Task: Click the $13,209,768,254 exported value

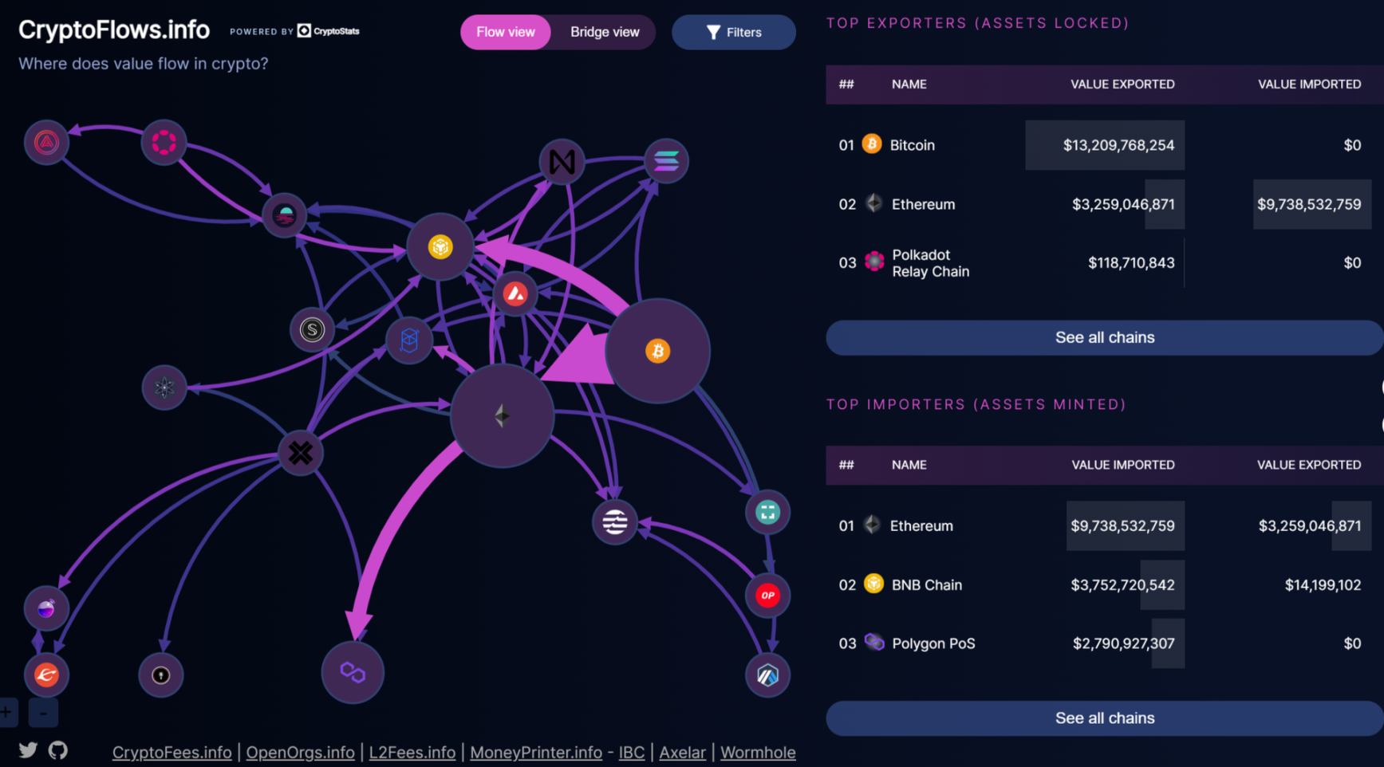Action: click(x=1118, y=145)
